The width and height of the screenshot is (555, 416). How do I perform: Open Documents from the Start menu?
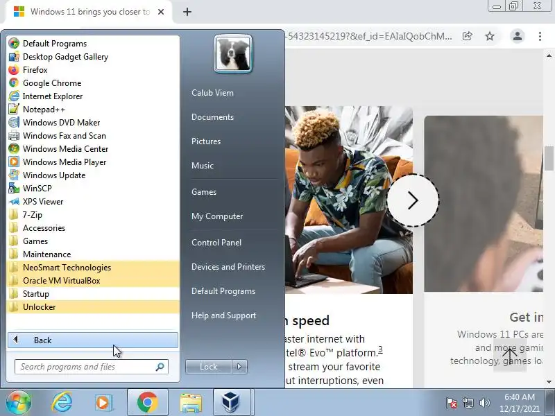tap(212, 117)
